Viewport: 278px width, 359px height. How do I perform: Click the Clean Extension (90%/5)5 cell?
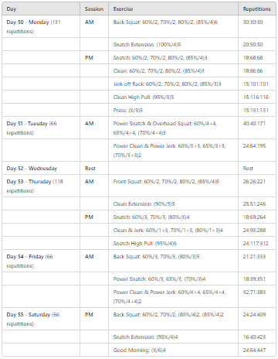point(173,204)
